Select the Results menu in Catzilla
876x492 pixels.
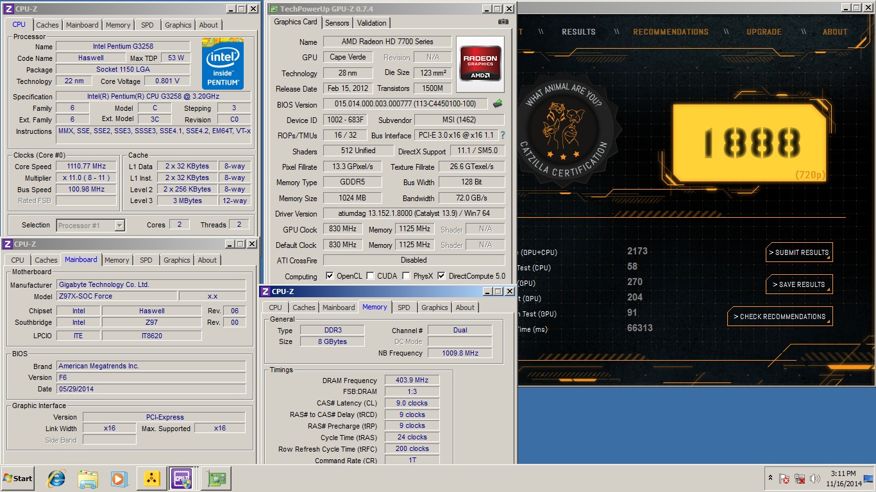point(578,32)
